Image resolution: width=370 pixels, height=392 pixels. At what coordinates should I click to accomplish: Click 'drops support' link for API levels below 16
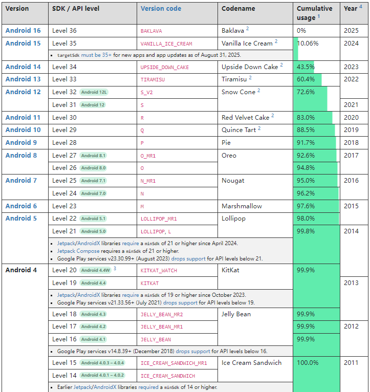[x=193, y=351]
